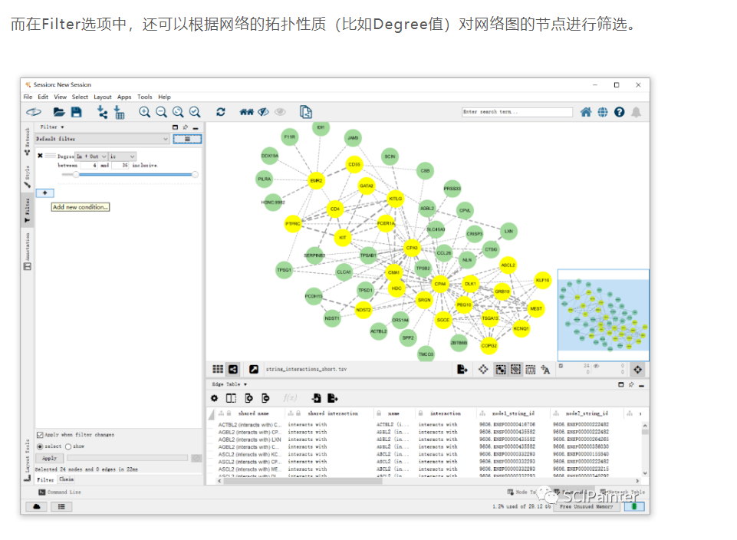This screenshot has height=540, width=737.
Task: Choose the show radio option
Action: click(x=68, y=446)
